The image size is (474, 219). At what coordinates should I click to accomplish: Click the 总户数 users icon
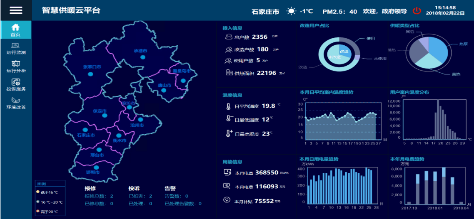pos(228,37)
